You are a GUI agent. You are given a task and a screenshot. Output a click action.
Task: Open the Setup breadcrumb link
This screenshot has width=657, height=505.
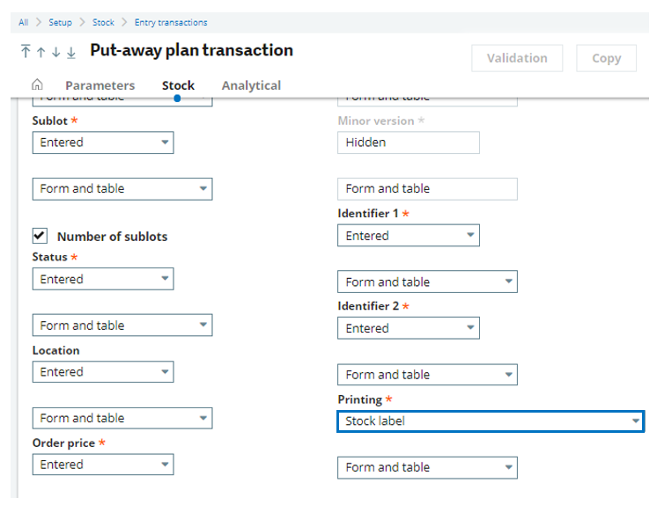click(61, 22)
